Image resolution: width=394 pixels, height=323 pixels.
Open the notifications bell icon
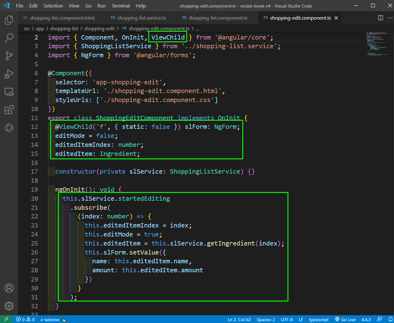390,319
